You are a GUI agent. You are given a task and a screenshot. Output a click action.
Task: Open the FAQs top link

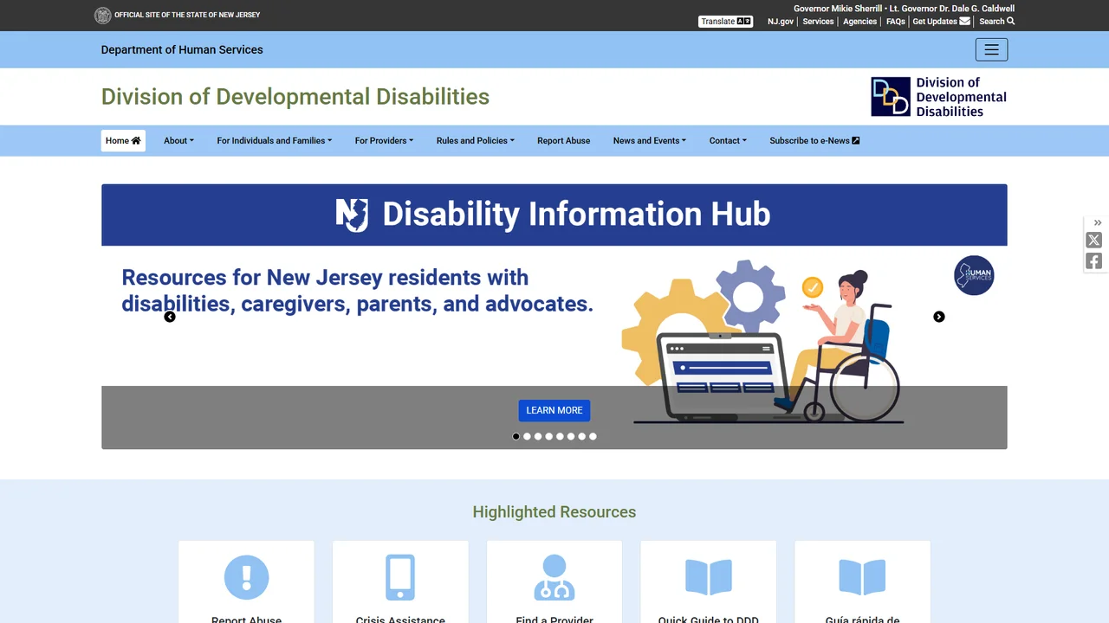(x=896, y=22)
